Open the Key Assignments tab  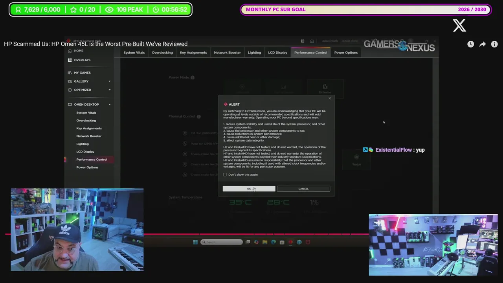click(x=193, y=53)
